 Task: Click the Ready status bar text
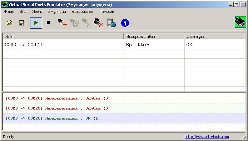coord(9,137)
